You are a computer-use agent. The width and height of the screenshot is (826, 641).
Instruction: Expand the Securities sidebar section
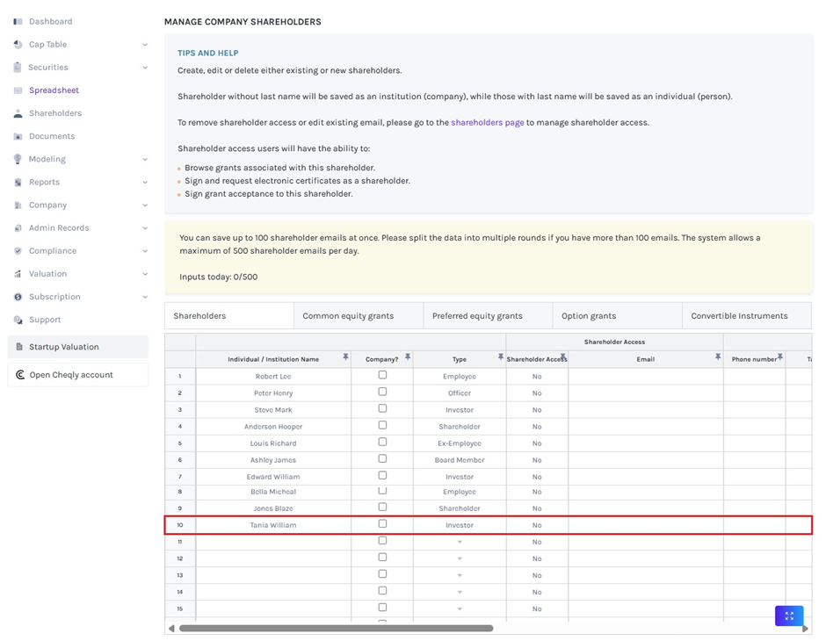(x=145, y=68)
